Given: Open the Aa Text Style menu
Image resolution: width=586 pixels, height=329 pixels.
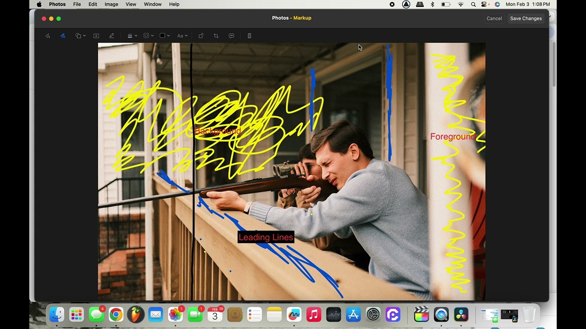Looking at the screenshot, I should click(182, 36).
